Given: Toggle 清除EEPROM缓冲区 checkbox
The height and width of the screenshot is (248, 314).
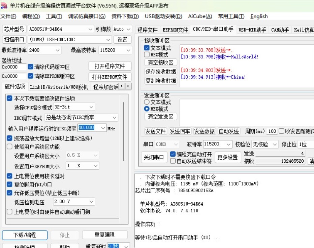Looking at the screenshot, I should [x=30, y=76].
